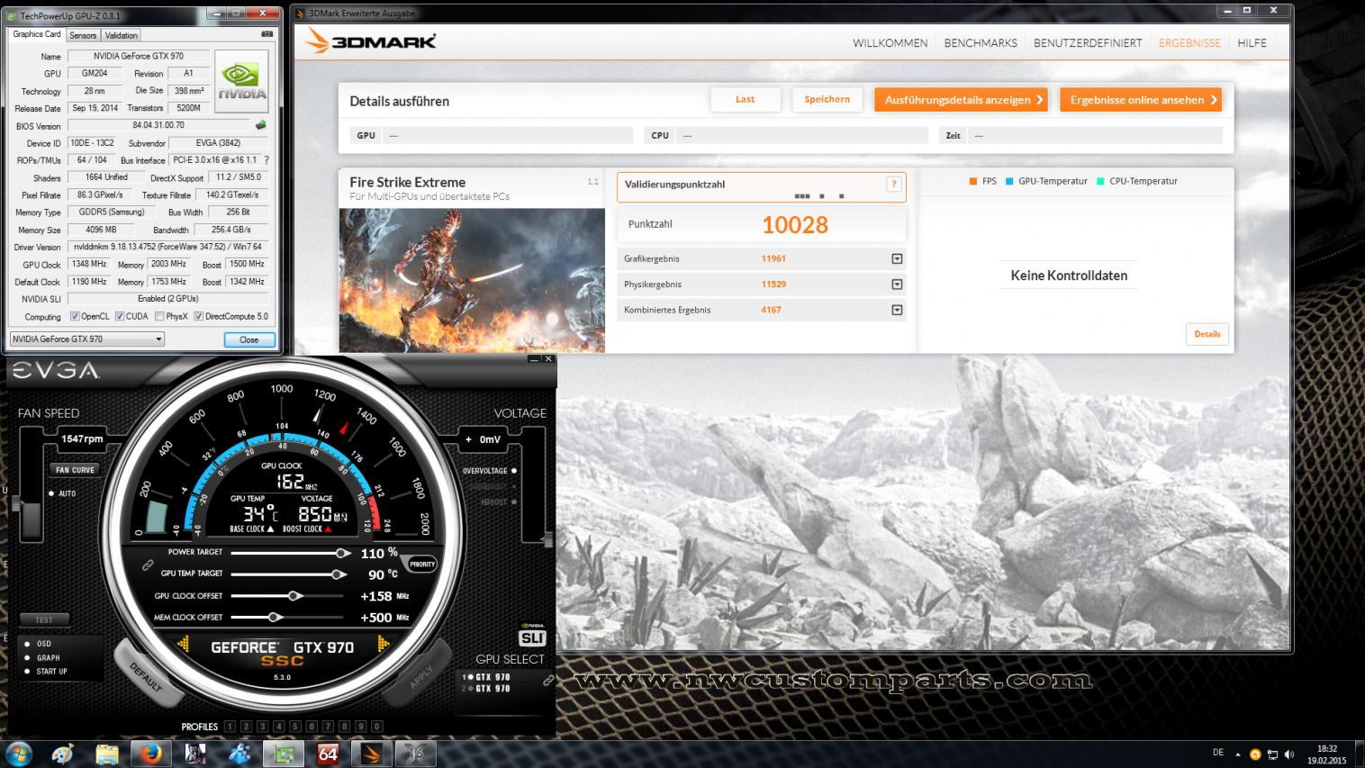Click the link chain icon beside Power Target

point(147,565)
